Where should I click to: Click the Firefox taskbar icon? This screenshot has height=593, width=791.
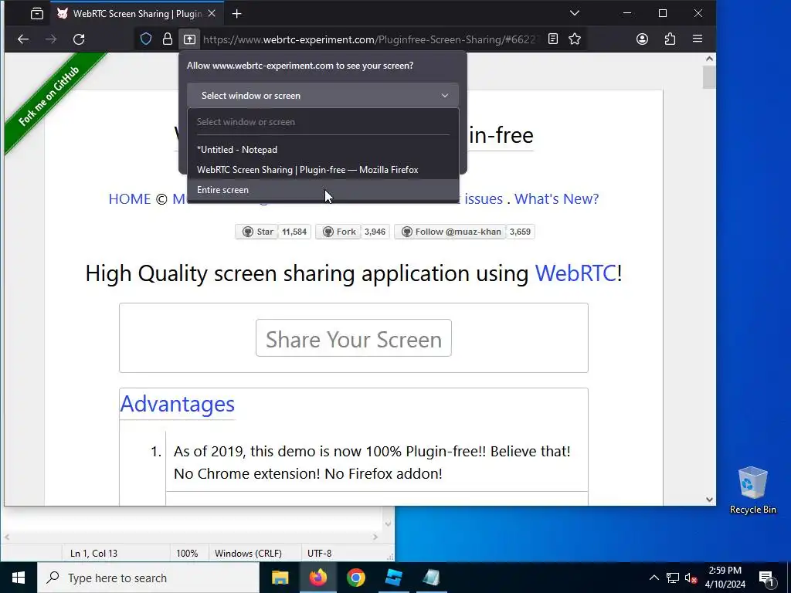(x=317, y=578)
